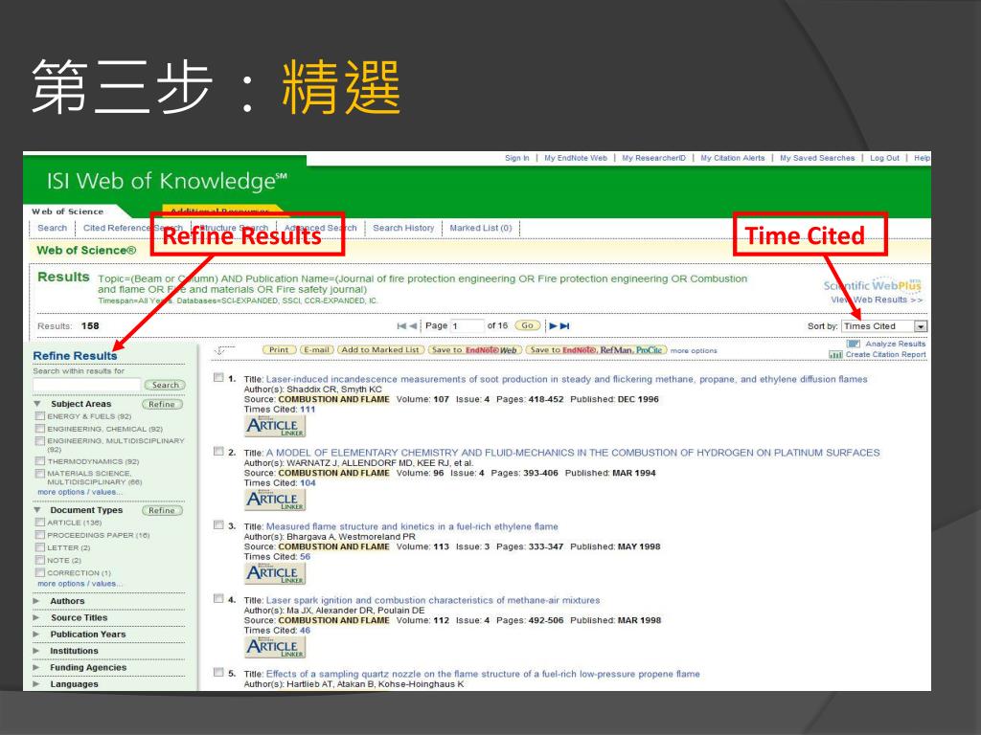Image resolution: width=981 pixels, height=735 pixels.
Task: Click more options under Subject Areas
Action: click(x=80, y=492)
